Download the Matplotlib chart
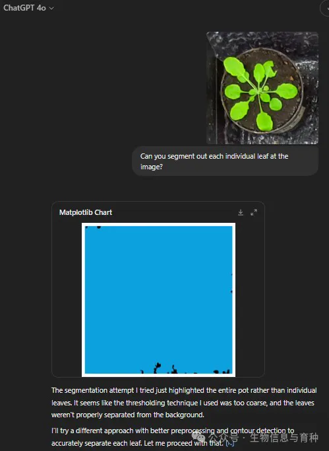The image size is (329, 451). click(241, 212)
